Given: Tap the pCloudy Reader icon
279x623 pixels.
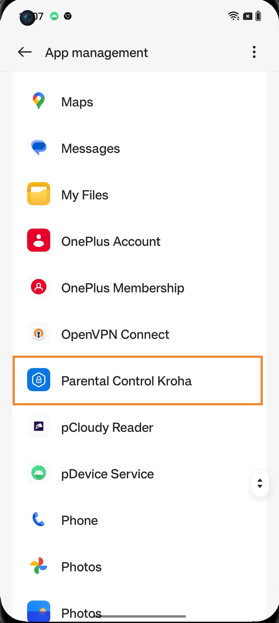Looking at the screenshot, I should point(39,426).
